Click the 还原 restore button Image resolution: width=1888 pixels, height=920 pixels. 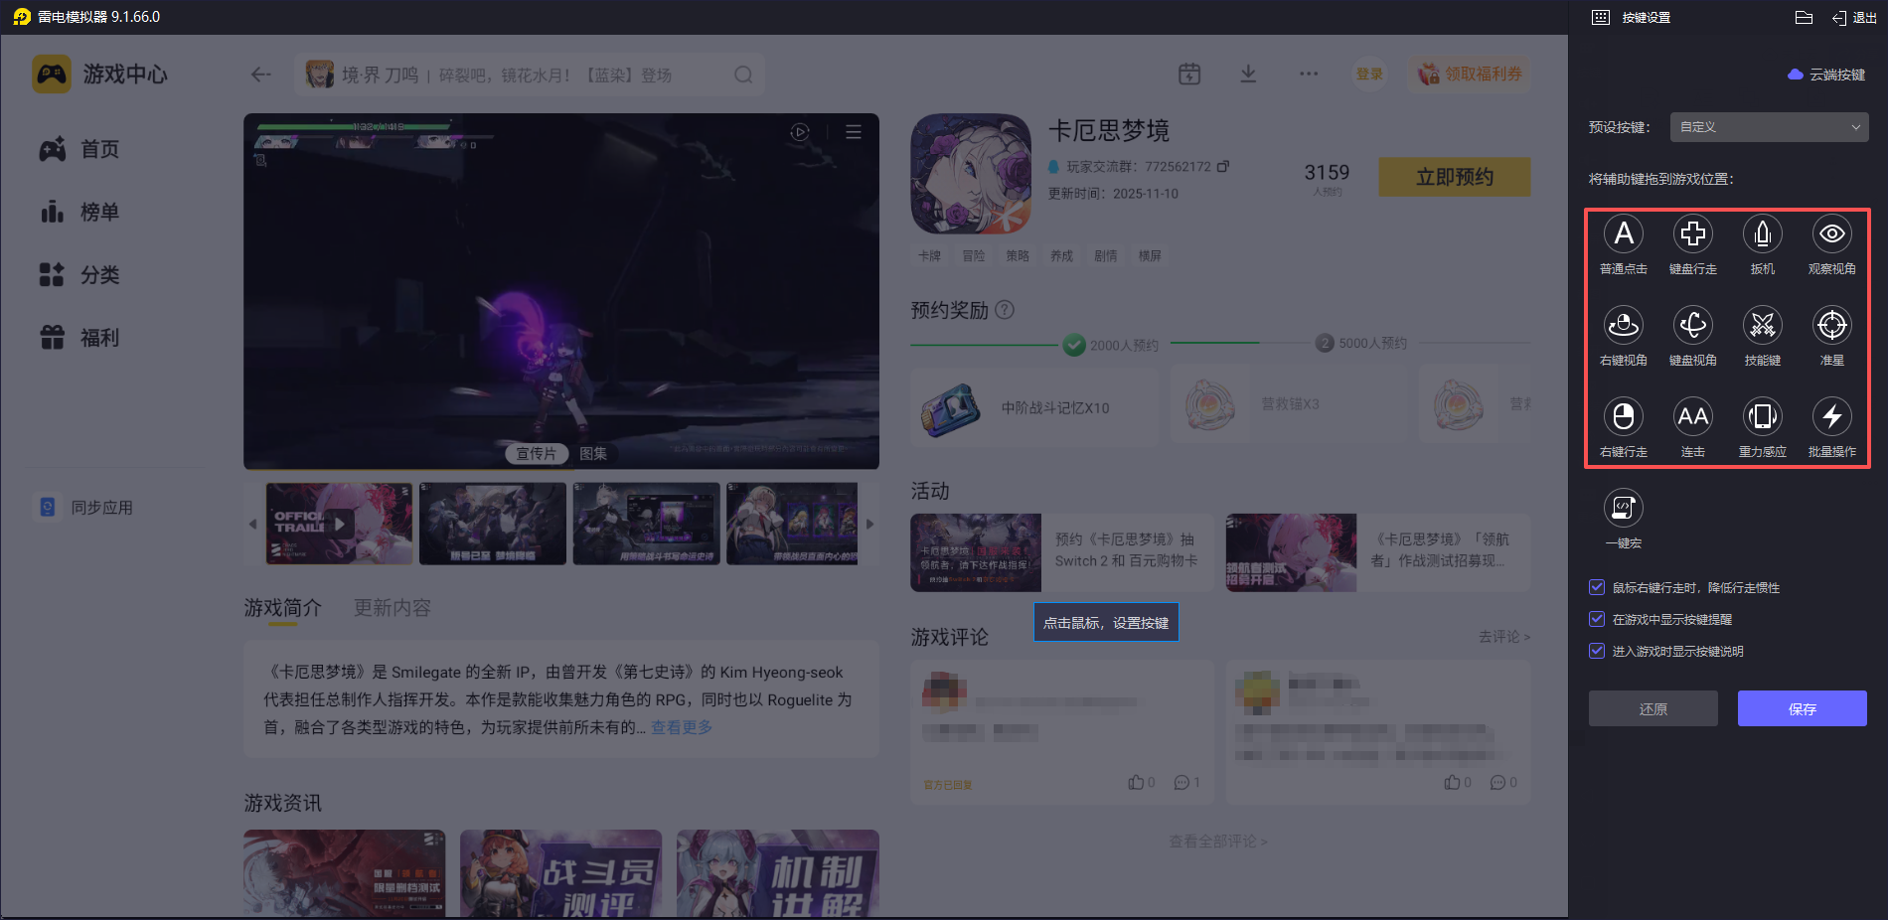pyautogui.click(x=1653, y=708)
